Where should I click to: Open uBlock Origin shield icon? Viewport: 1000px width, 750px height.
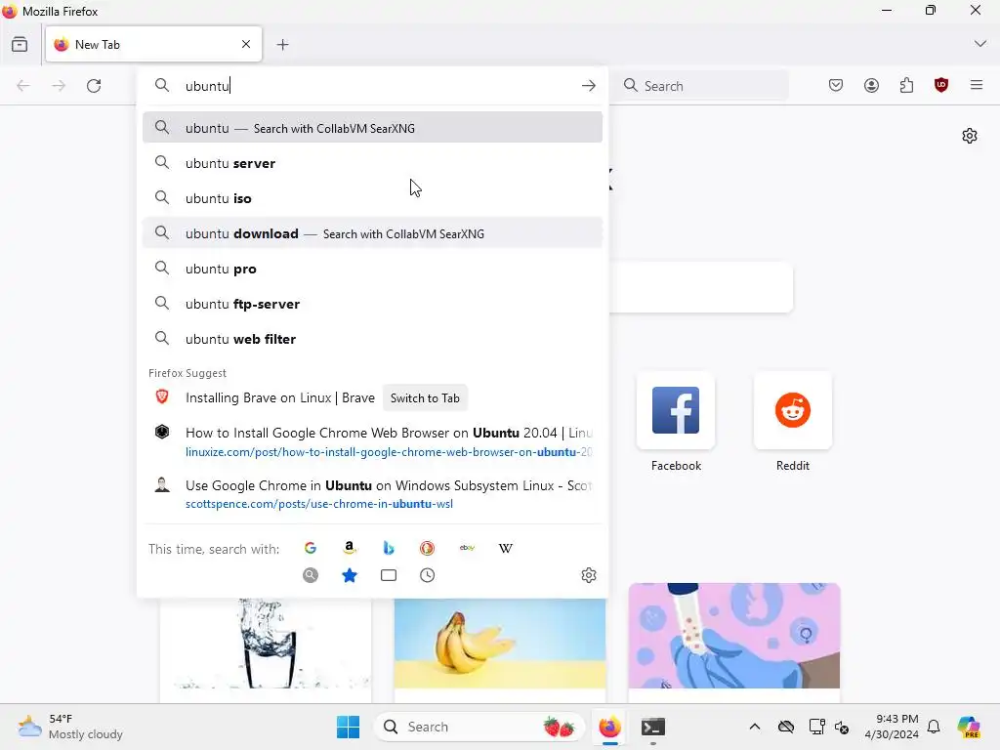click(941, 86)
